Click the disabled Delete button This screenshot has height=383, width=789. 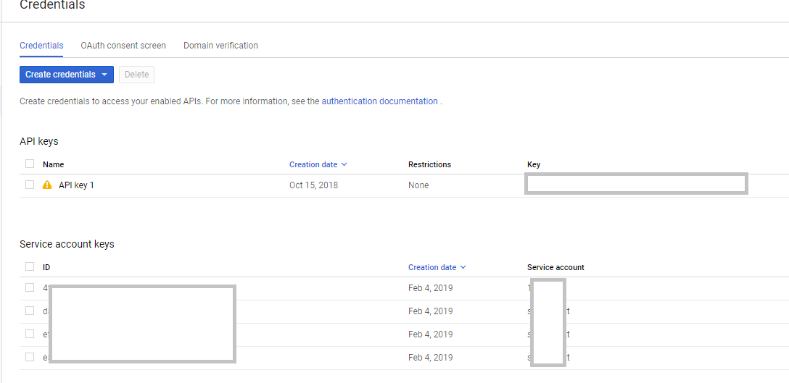137,75
